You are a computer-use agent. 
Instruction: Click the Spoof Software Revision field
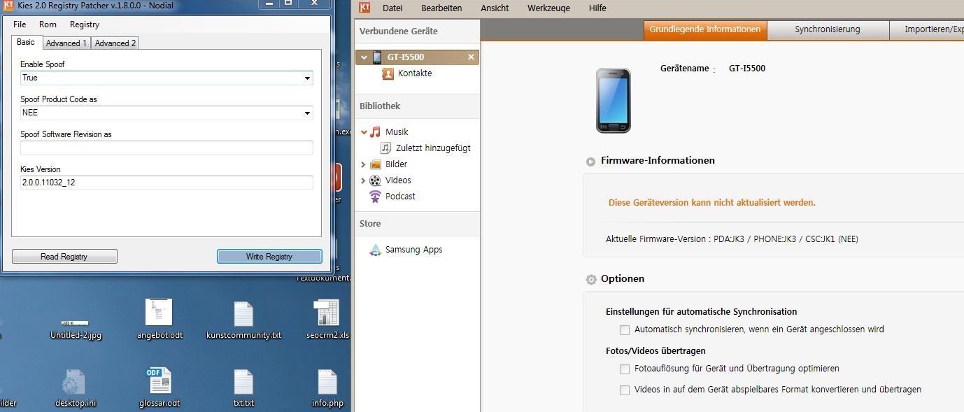[166, 148]
